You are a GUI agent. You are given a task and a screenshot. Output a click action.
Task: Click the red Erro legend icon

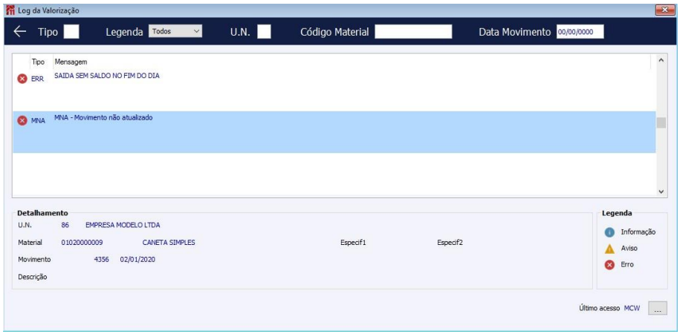point(609,265)
